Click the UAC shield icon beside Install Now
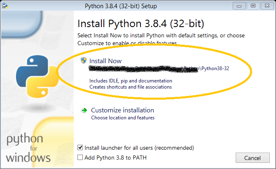This screenshot has height=169, width=276. pyautogui.click(x=84, y=60)
